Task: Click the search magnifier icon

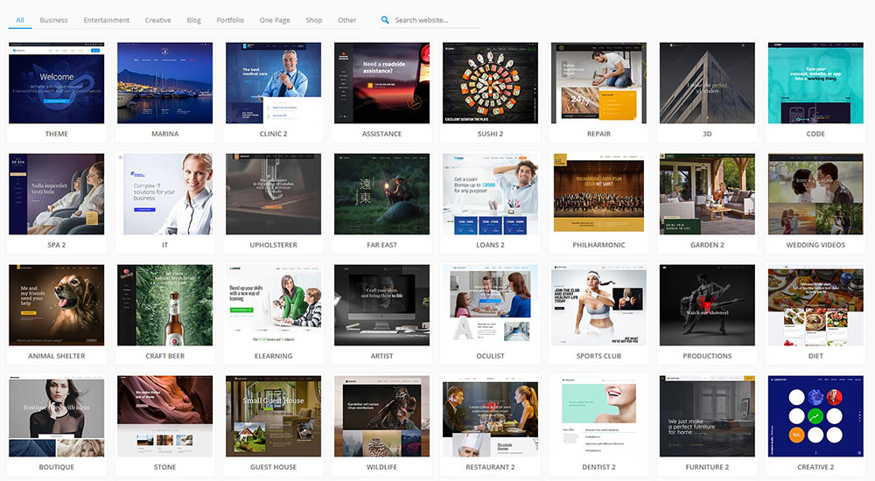Action: point(386,20)
